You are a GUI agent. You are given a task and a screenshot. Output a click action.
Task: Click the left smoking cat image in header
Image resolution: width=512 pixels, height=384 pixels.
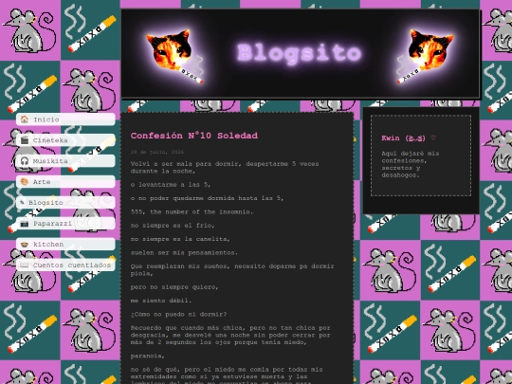(174, 56)
